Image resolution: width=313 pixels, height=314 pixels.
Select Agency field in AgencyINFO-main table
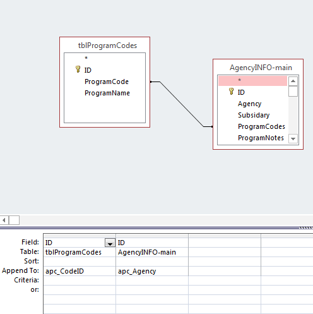coord(249,104)
